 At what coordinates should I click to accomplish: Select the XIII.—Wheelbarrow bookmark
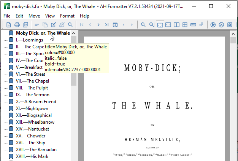coord(35,122)
